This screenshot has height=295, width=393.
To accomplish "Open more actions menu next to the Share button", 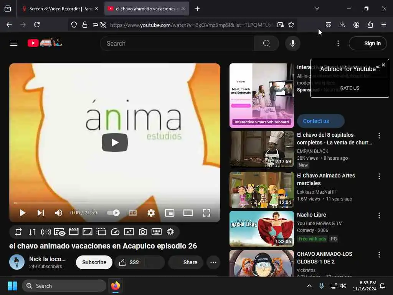I will [213, 262].
